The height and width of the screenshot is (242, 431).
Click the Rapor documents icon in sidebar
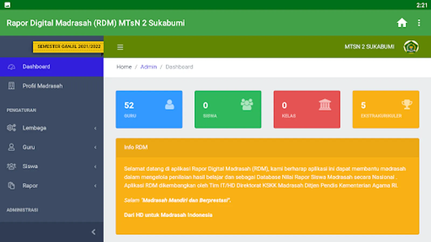(11, 186)
